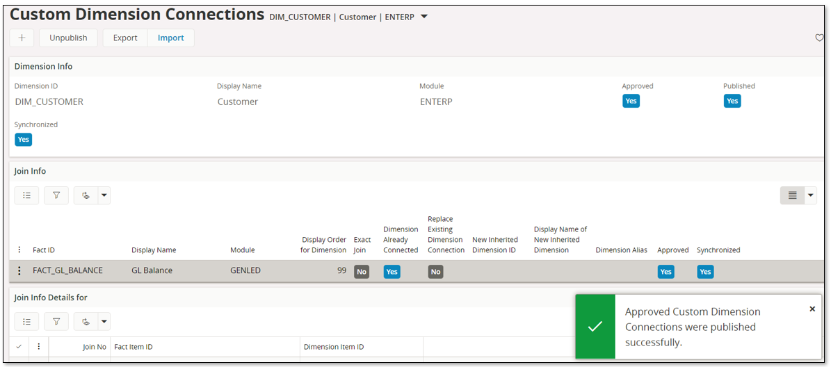The image size is (831, 367).
Task: Click the plus icon to add new record
Action: 22,38
